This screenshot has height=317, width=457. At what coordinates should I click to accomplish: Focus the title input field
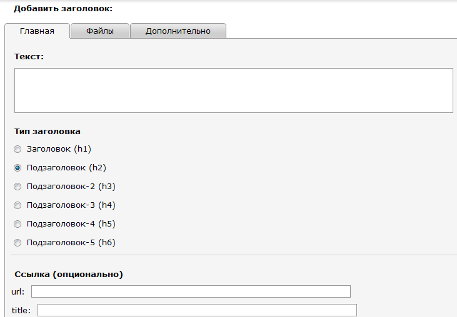click(197, 310)
